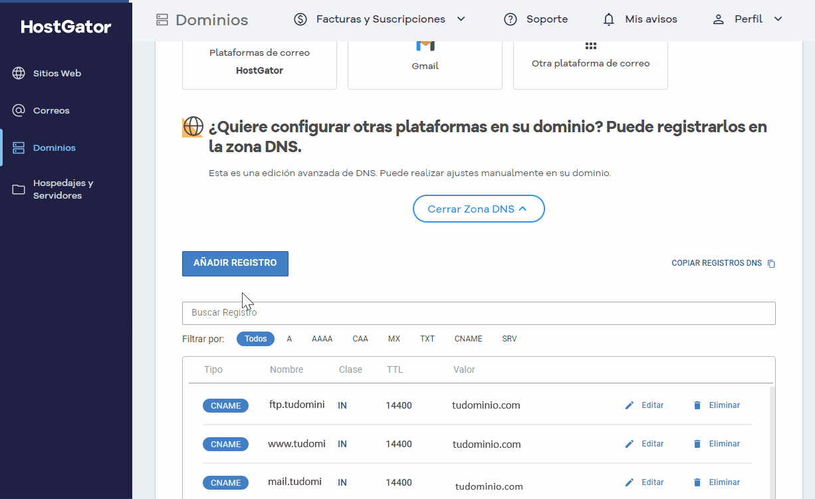Image resolution: width=815 pixels, height=499 pixels.
Task: Click the CNAME badge in ftp.tudominio row
Action: (x=225, y=405)
